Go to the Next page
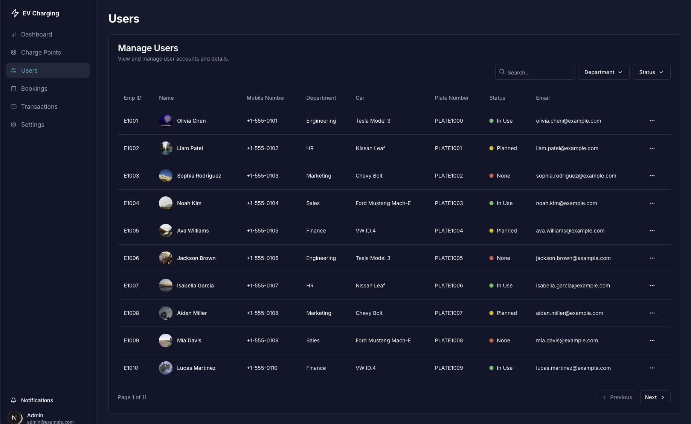Screen dimensions: 691x424 pyautogui.click(x=655, y=397)
